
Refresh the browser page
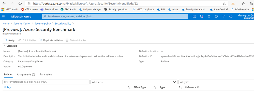[20, 3]
